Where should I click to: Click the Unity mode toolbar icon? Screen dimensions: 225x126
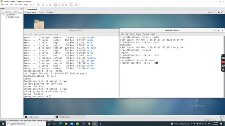[x=66, y=5]
